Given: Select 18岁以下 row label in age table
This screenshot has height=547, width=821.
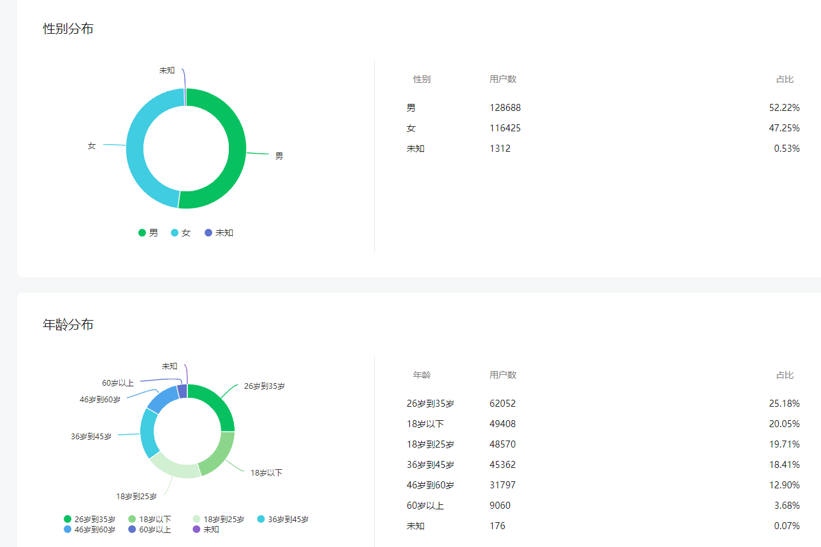Looking at the screenshot, I should [x=425, y=424].
